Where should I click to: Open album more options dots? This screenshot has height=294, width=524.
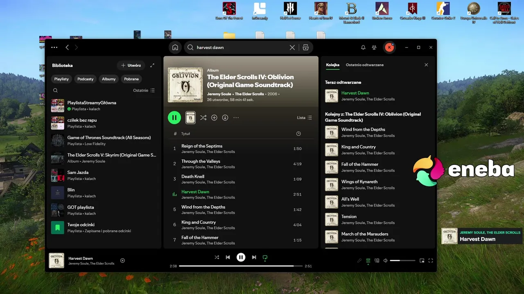236,118
